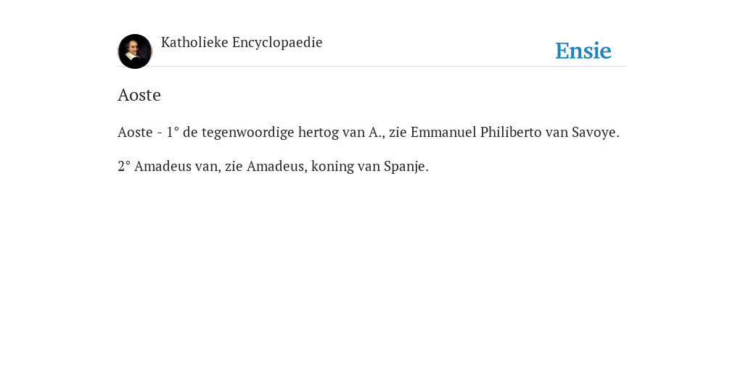The image size is (743, 371).
Task: Click the horizontal divider under the header
Action: coord(371,66)
